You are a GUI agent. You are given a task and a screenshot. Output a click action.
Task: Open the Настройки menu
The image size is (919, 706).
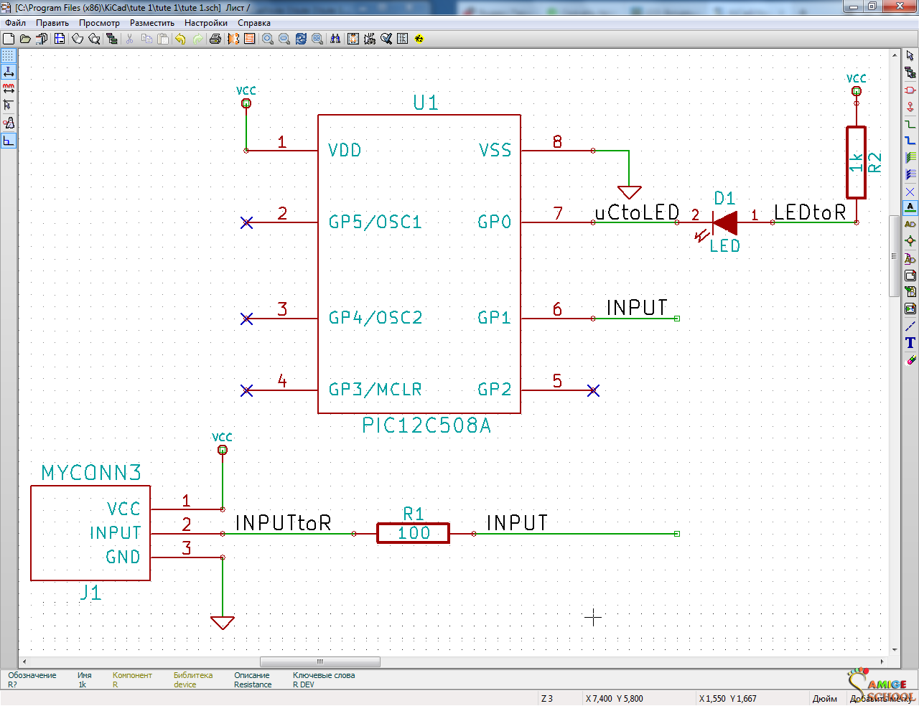(x=206, y=23)
